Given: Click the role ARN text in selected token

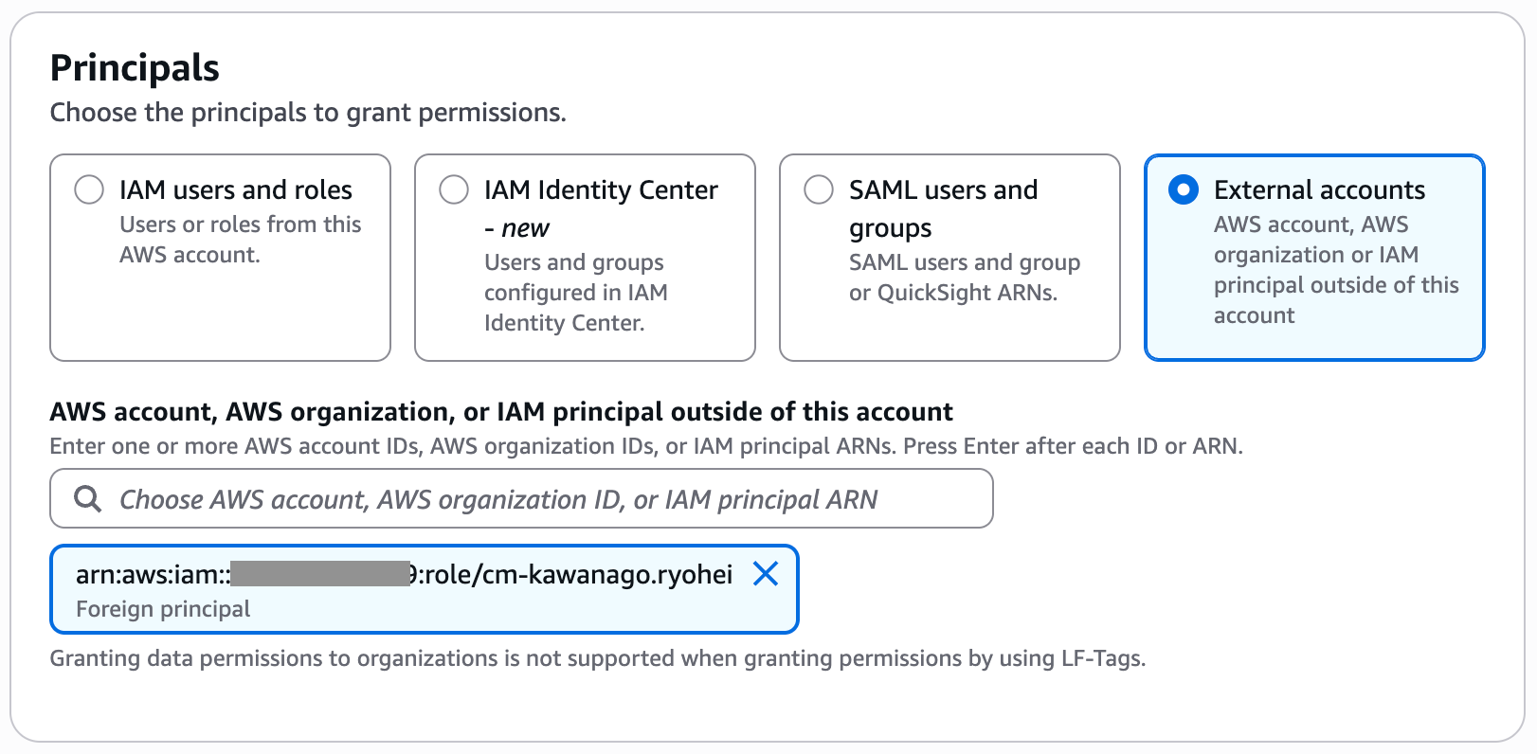Looking at the screenshot, I should pyautogui.click(x=404, y=574).
